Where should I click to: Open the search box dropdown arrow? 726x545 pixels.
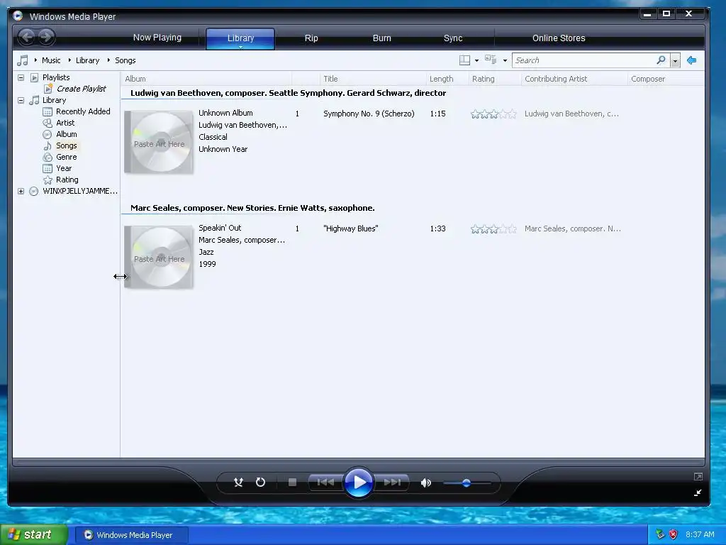click(676, 61)
